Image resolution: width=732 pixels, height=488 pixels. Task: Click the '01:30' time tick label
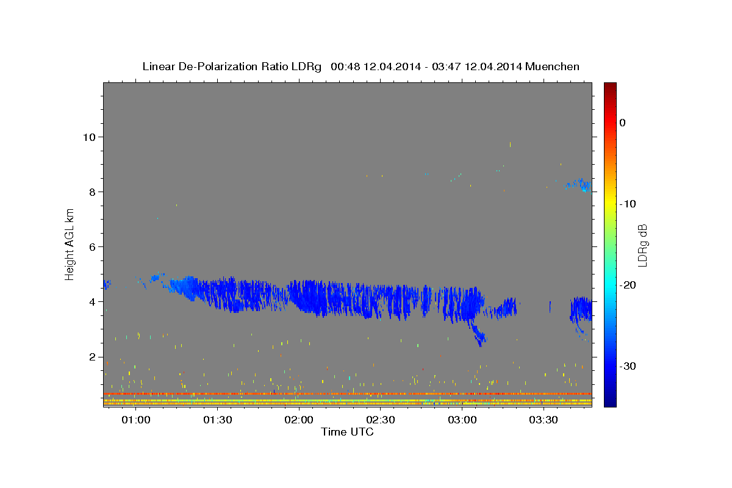218,420
